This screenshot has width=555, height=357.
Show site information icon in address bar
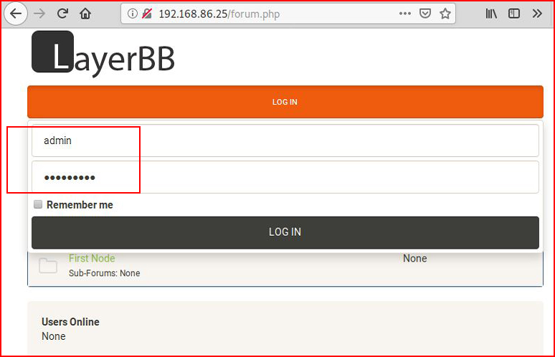[133, 14]
